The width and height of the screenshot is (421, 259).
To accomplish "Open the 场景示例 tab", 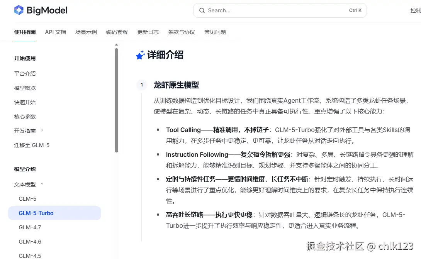I will 86,32.
